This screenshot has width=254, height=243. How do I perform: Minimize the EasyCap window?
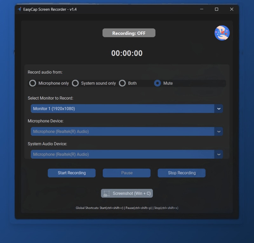click(x=202, y=9)
